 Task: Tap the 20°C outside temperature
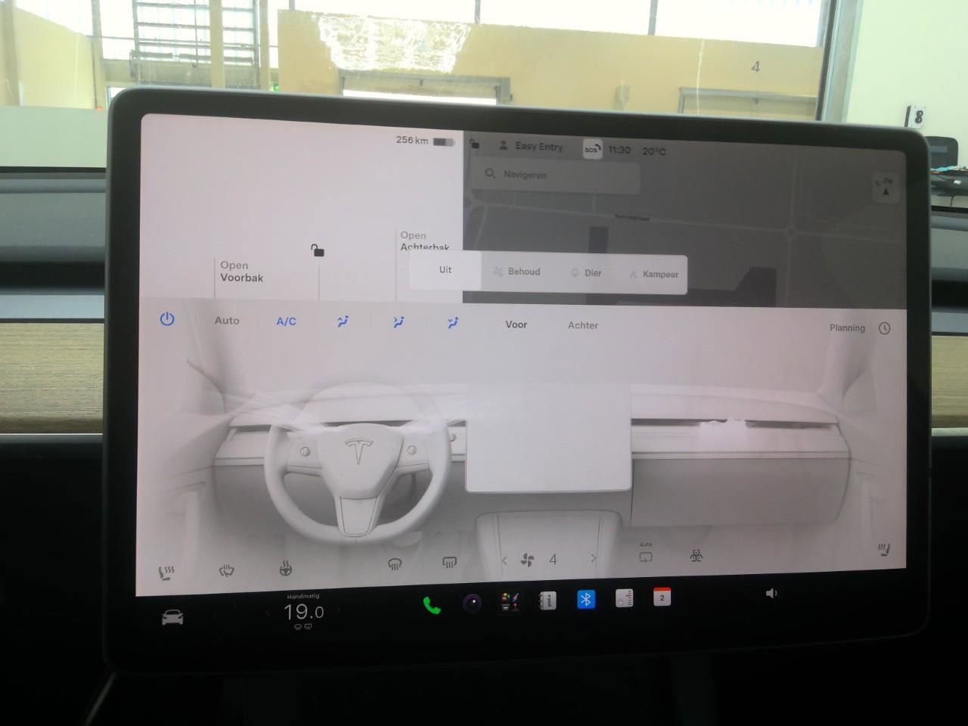654,151
